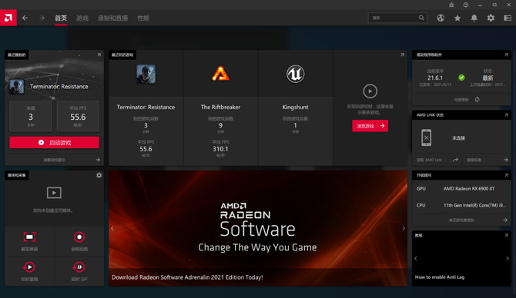Click the media placeholder play icon
The height and width of the screenshot is (298, 516).
54,193
